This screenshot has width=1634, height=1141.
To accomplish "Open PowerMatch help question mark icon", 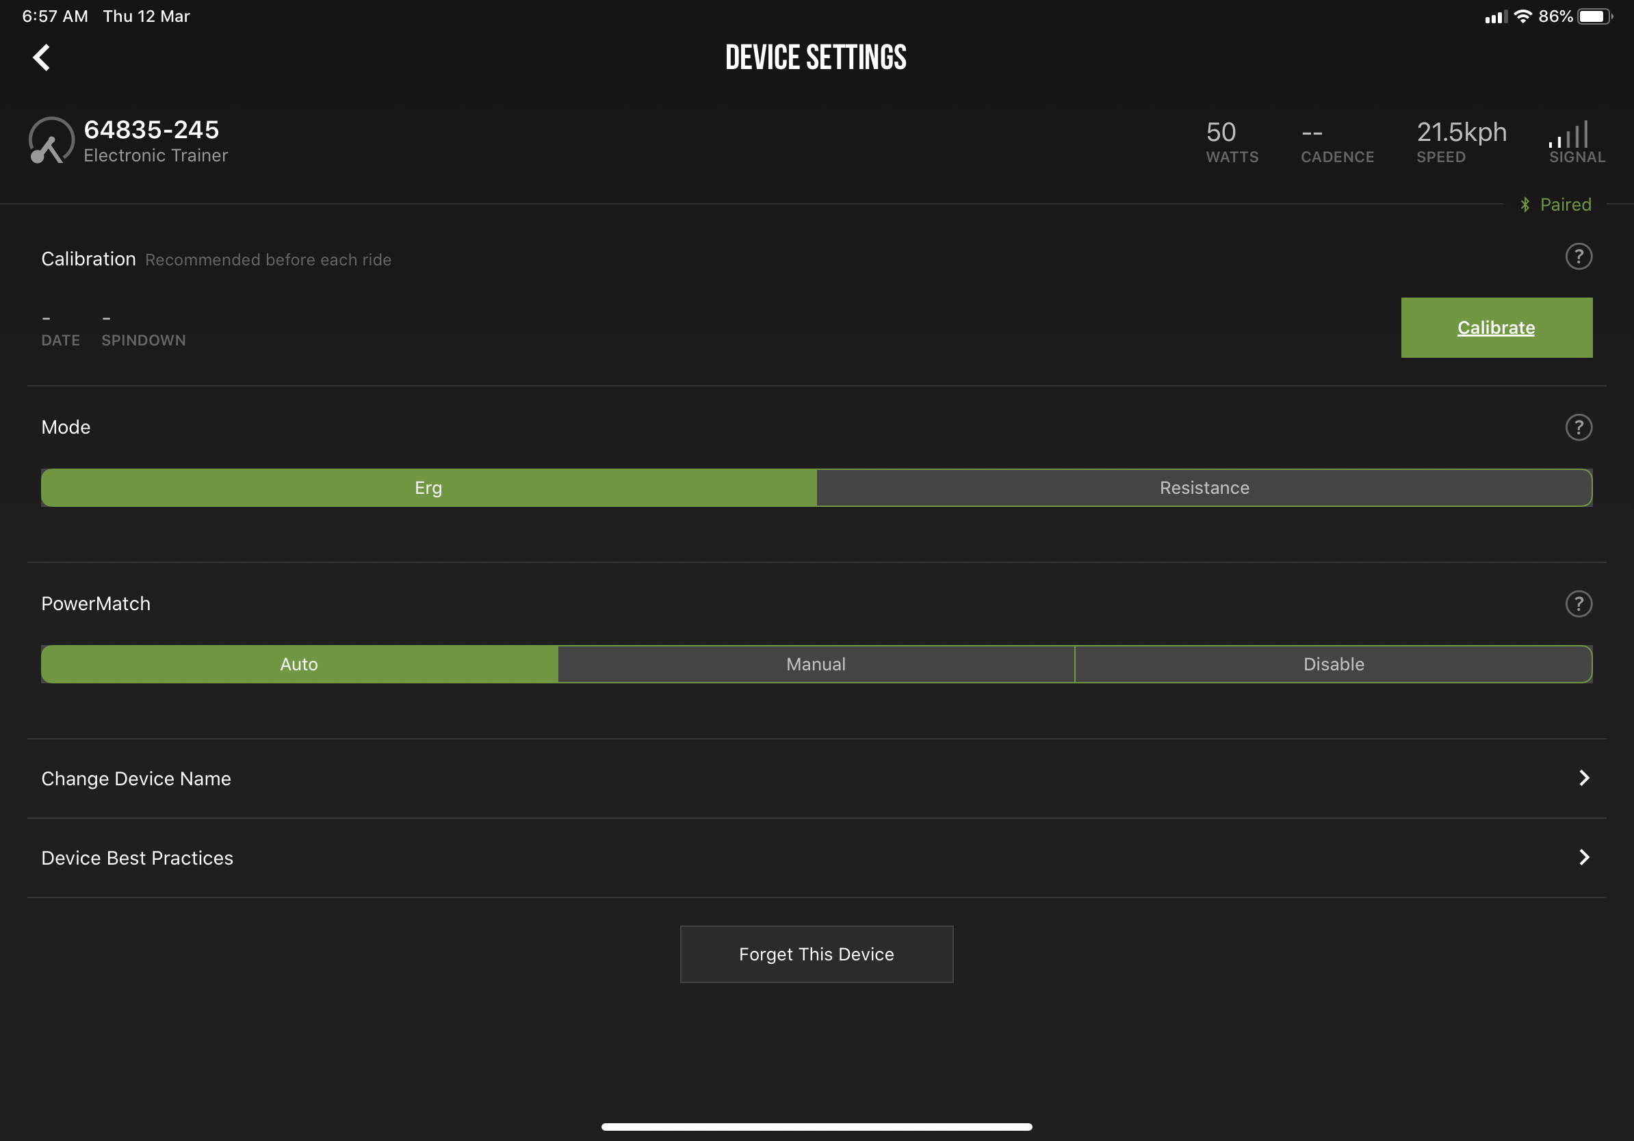I will pyautogui.click(x=1578, y=604).
